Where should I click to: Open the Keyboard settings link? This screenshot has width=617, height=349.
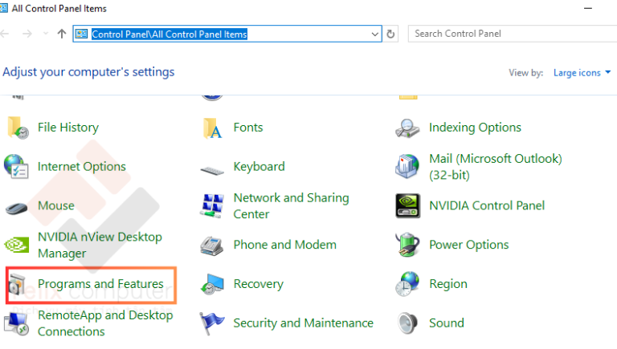(259, 166)
